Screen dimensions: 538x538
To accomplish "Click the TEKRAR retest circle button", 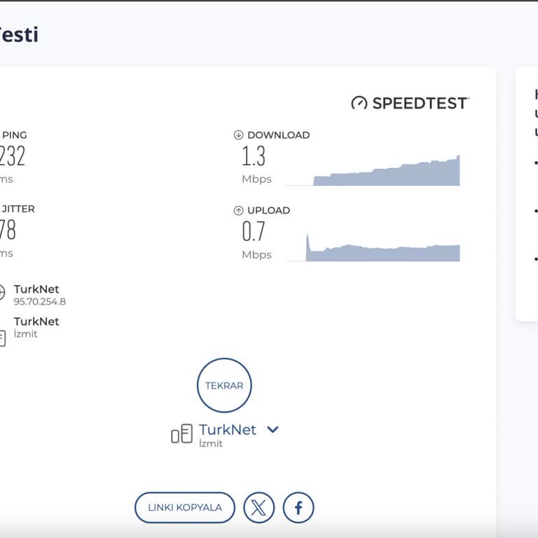I will point(224,385).
